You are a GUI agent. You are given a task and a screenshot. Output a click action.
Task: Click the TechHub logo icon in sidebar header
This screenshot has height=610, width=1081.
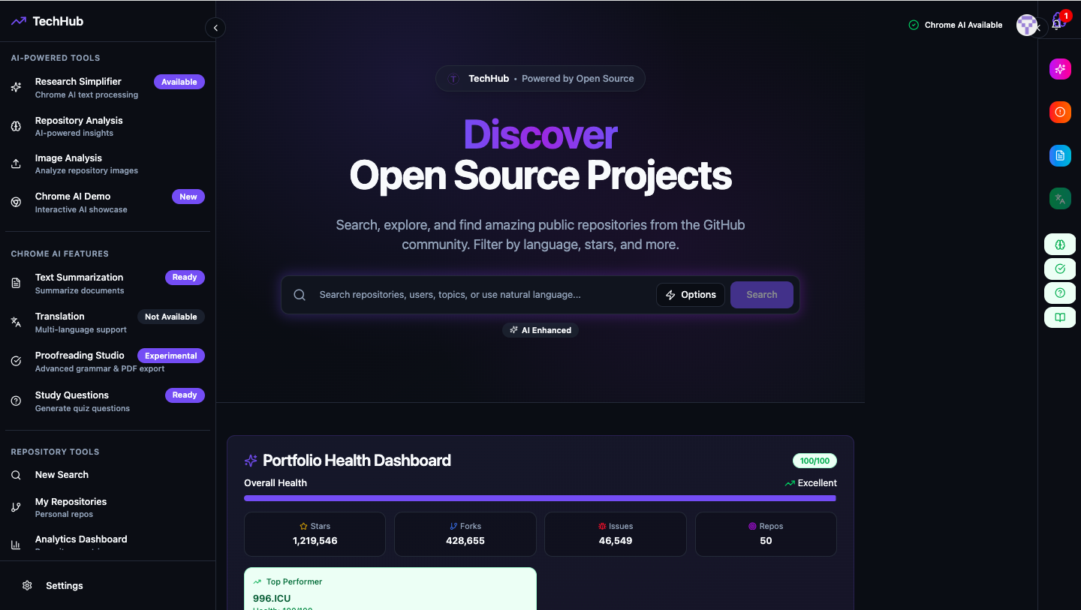pyautogui.click(x=19, y=21)
